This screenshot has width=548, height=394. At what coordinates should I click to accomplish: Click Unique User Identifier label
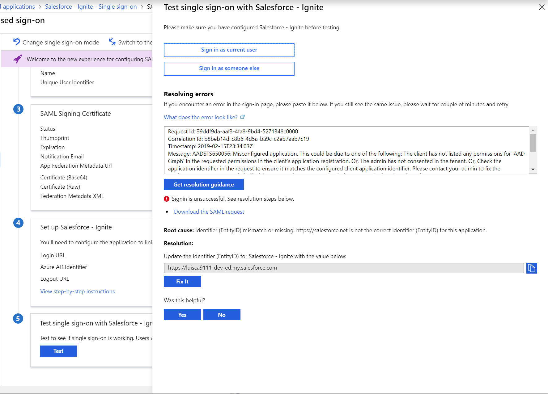67,82
